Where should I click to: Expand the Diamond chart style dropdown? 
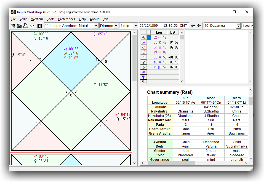pyautogui.click(x=116, y=26)
